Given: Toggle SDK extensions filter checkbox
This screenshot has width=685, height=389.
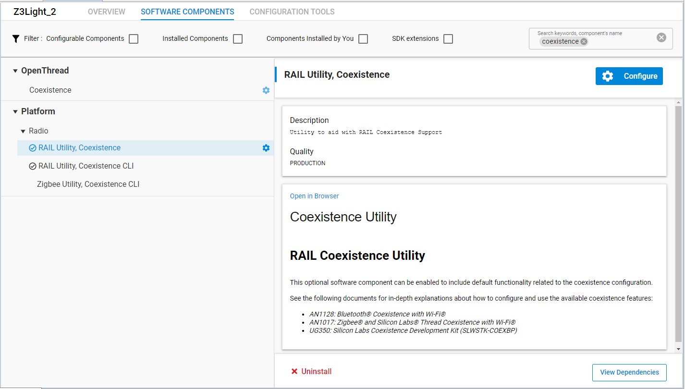Looking at the screenshot, I should coord(448,39).
